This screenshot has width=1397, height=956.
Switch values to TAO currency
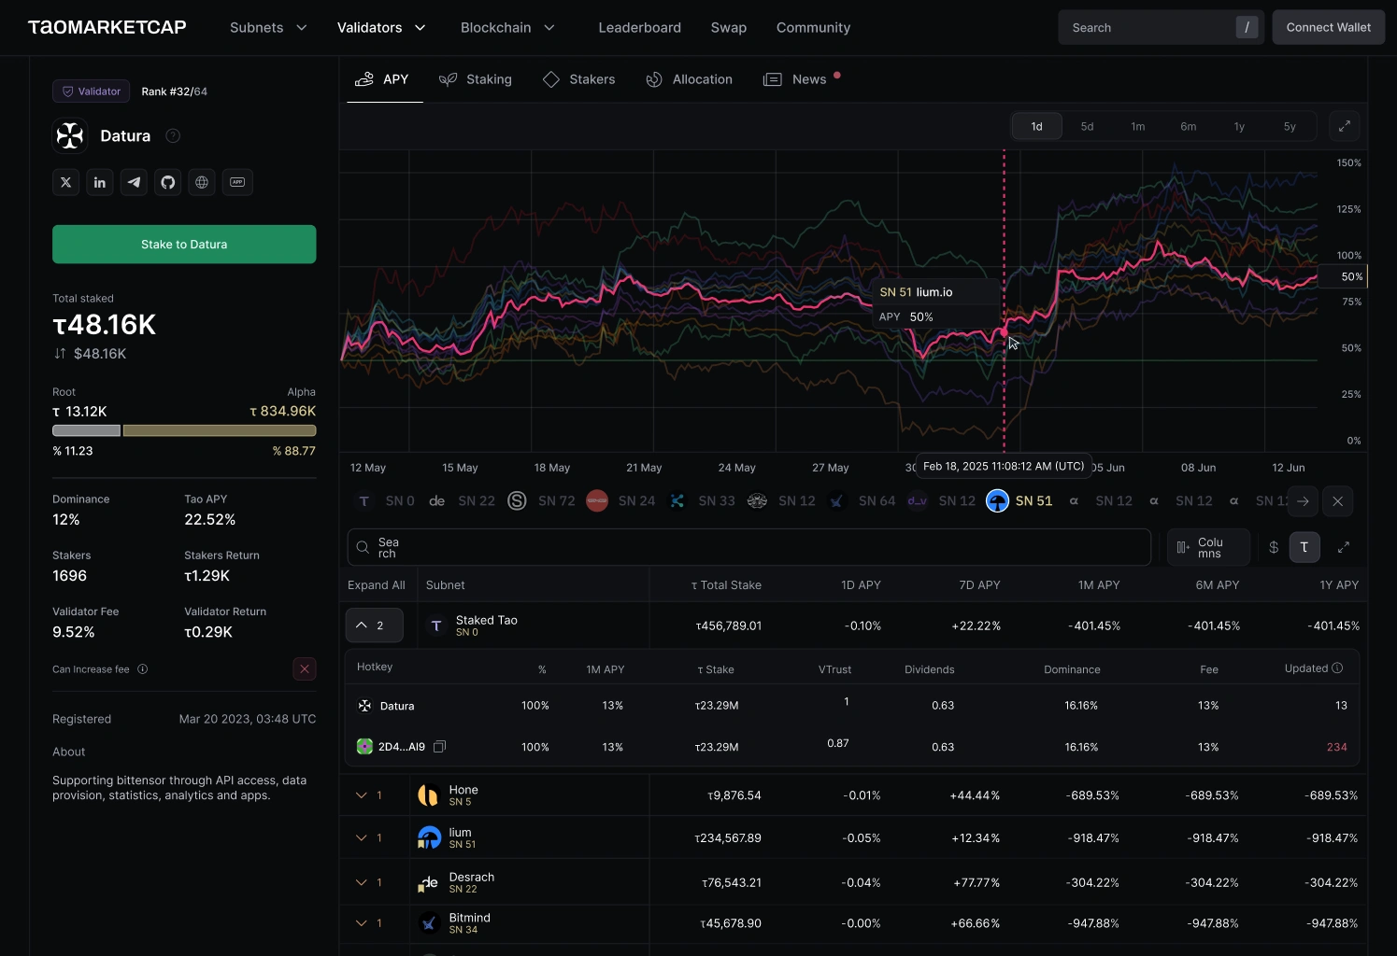click(x=1304, y=547)
